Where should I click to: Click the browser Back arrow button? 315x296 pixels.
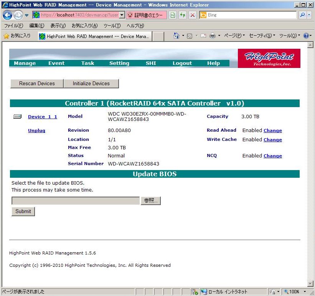tap(7, 15)
